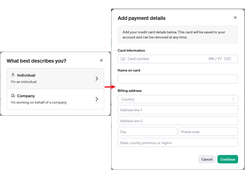
Task: Click the stepper arrows in the Country selector
Action: pyautogui.click(x=233, y=99)
